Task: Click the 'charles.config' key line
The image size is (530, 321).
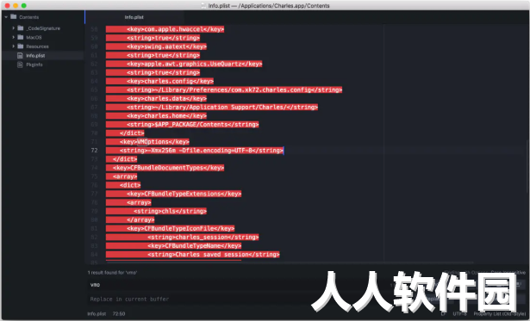Action: (x=170, y=81)
